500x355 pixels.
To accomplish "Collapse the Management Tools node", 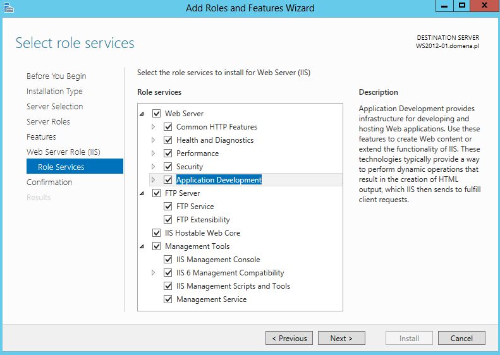I will 142,246.
